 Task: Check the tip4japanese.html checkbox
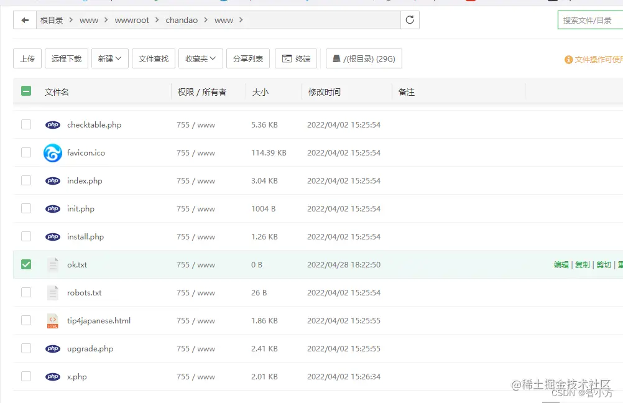[26, 320]
